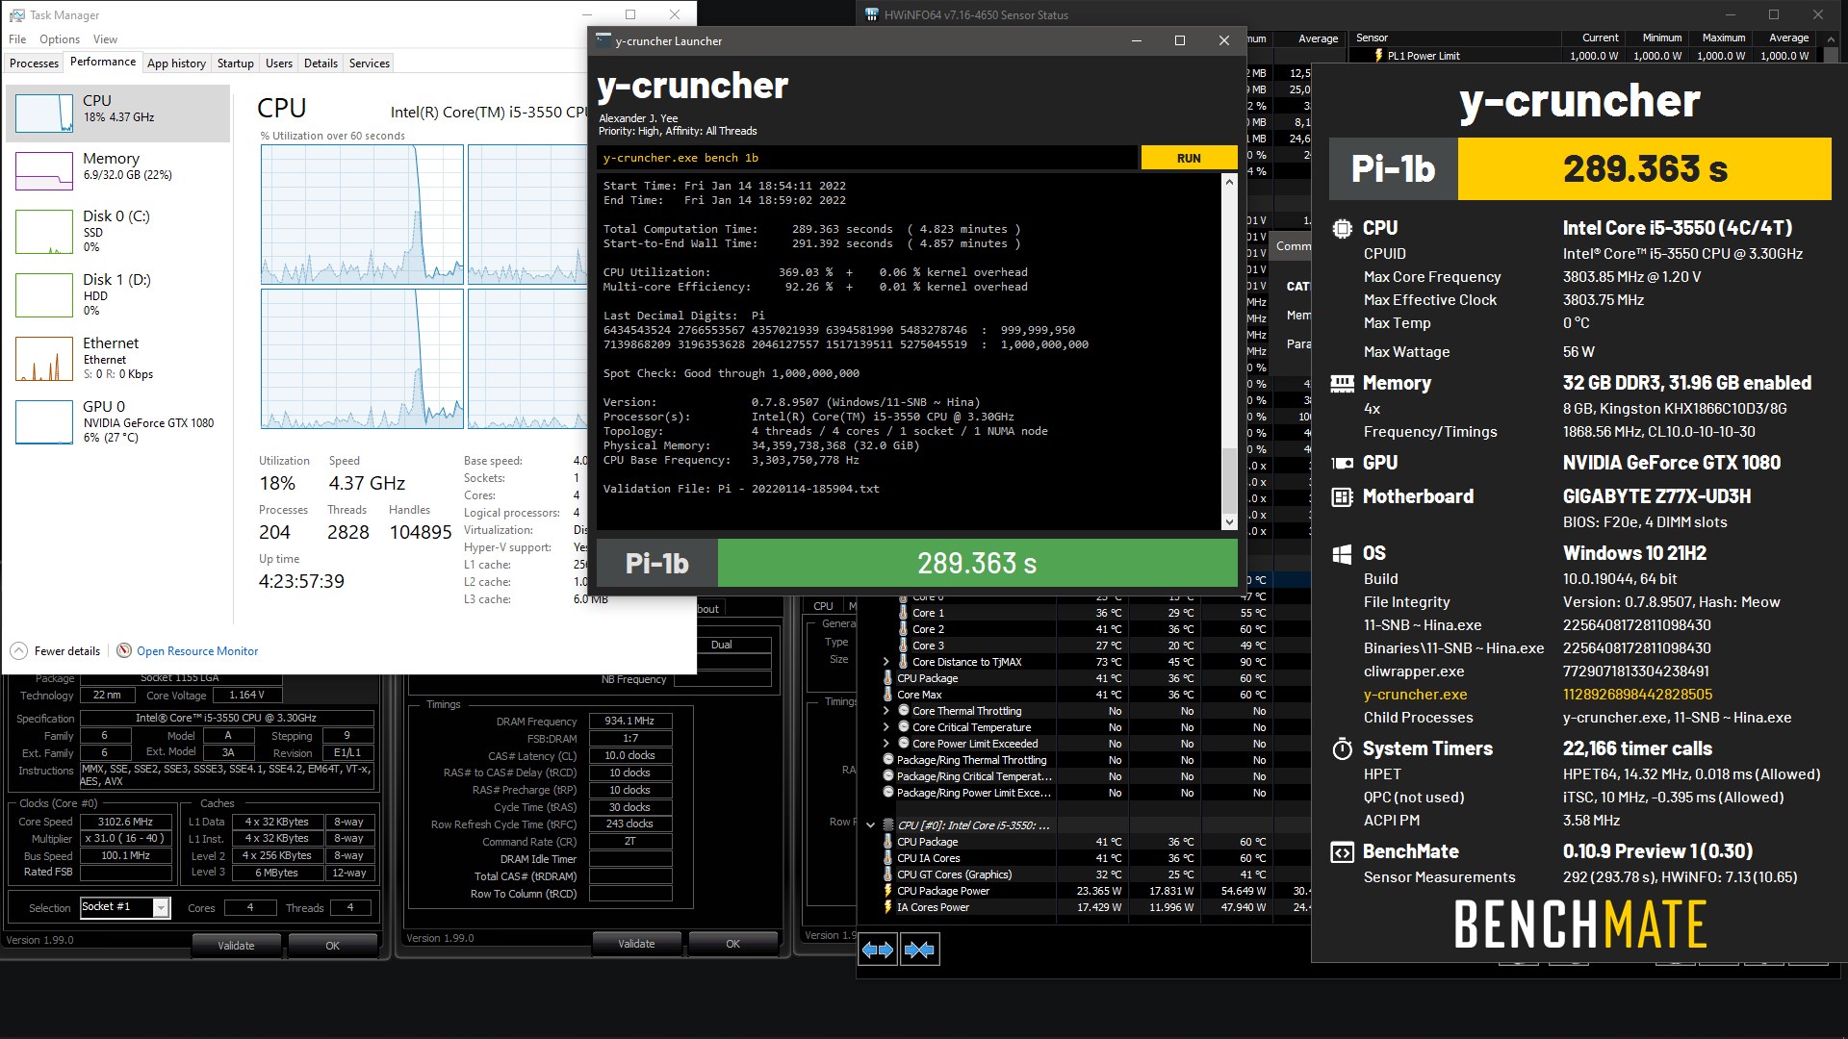This screenshot has width=1848, height=1039.
Task: Open the Options menu in Task Manager
Action: point(60,39)
